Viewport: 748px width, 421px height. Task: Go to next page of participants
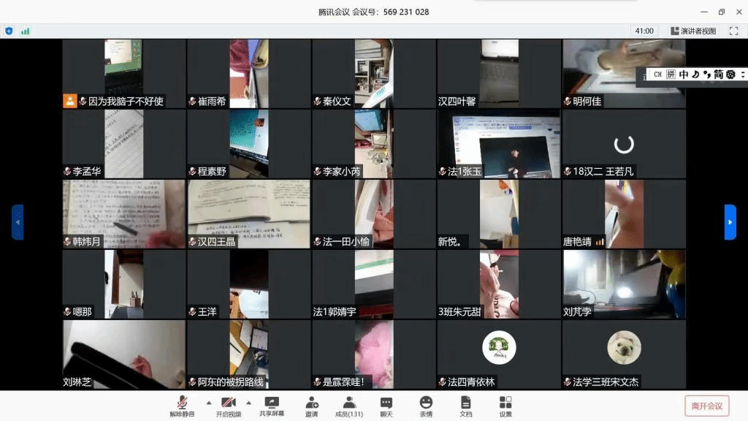point(730,221)
